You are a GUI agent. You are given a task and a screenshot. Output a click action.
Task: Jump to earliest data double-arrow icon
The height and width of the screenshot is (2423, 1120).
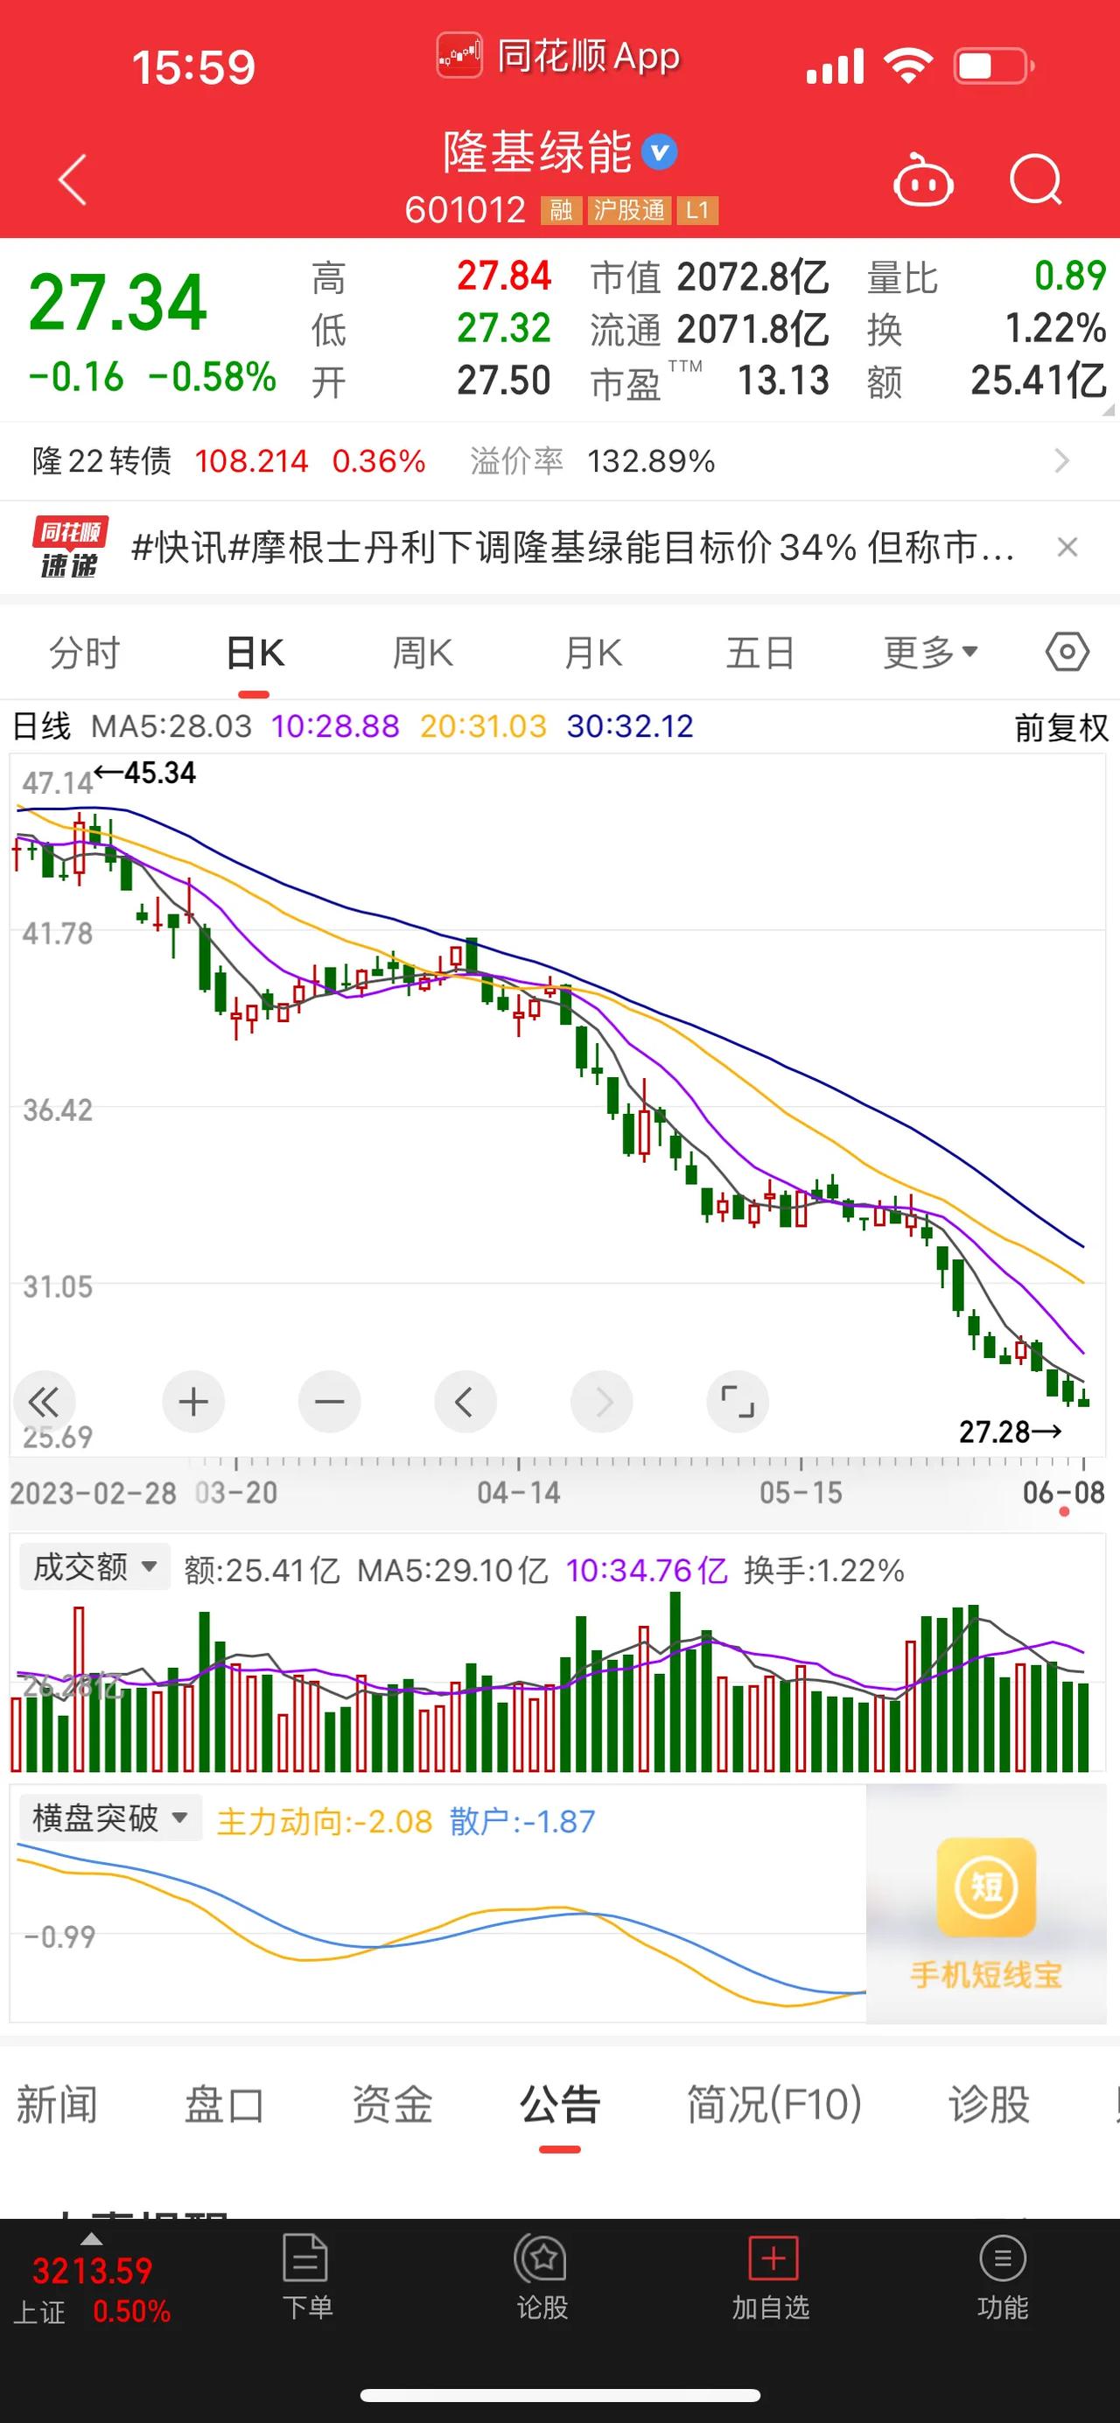(43, 1402)
